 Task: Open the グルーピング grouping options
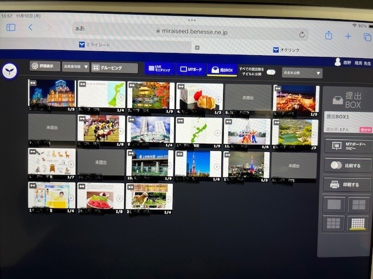pos(114,68)
